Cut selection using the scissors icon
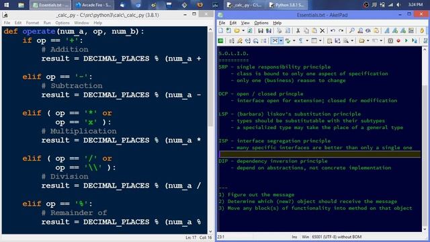Viewport: 430px width, 242px height. click(298, 31)
